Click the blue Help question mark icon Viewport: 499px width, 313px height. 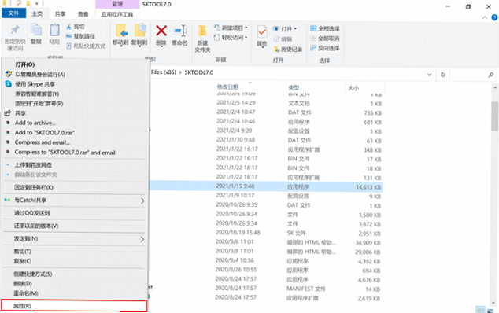coord(494,17)
